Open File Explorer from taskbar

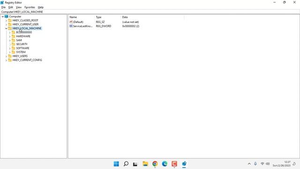click(x=145, y=164)
